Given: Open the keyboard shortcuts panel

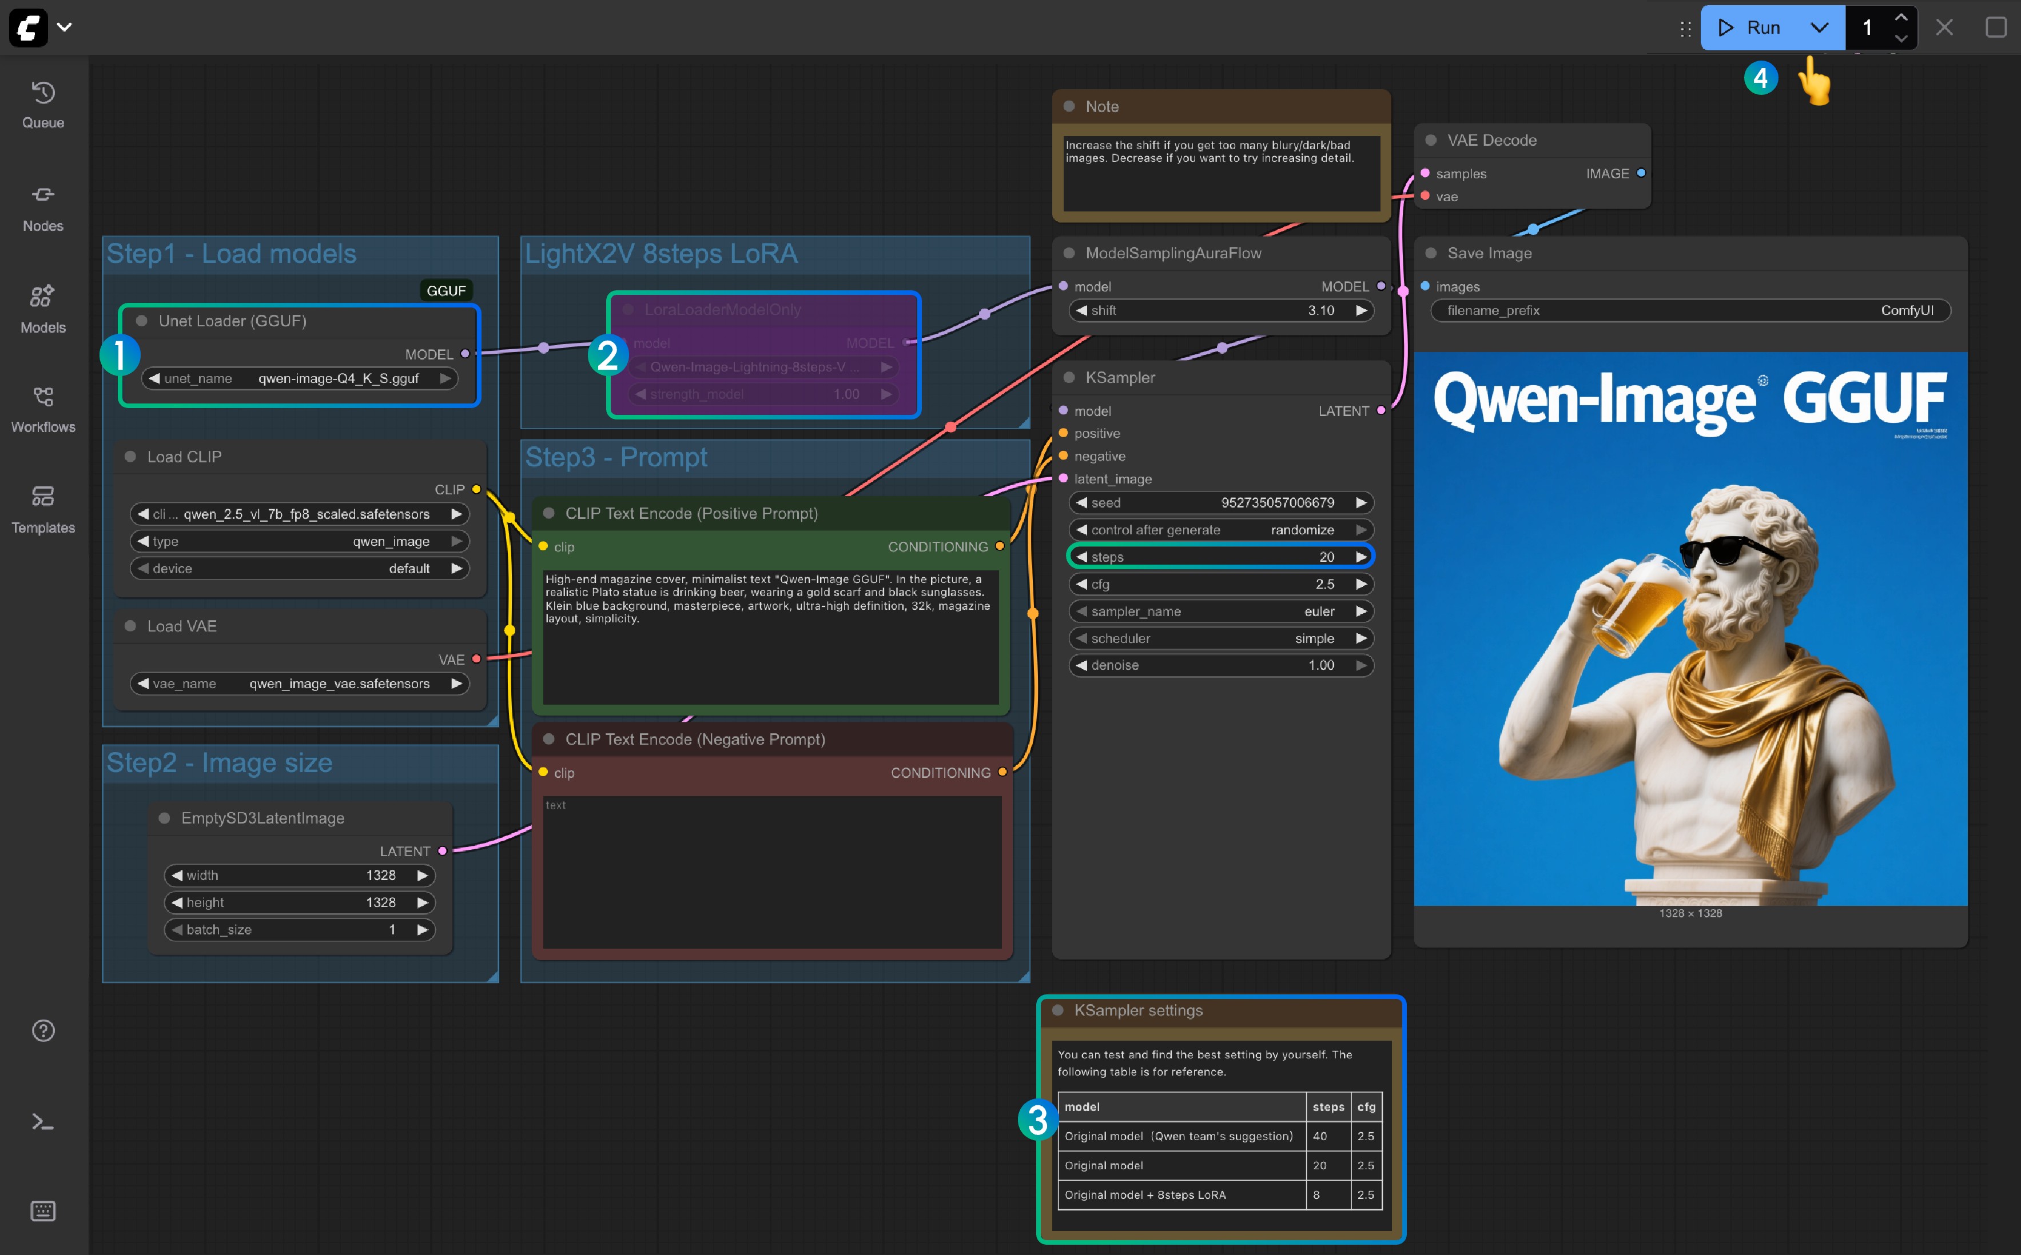Looking at the screenshot, I should point(42,1210).
